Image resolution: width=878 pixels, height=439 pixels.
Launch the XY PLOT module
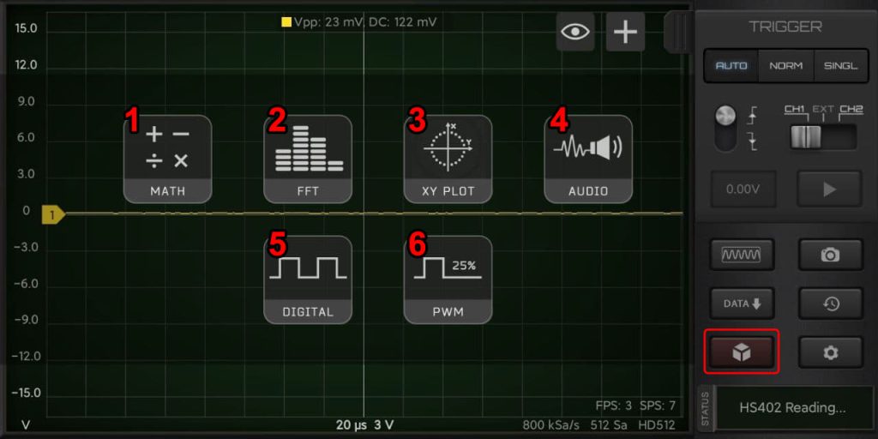pos(448,159)
